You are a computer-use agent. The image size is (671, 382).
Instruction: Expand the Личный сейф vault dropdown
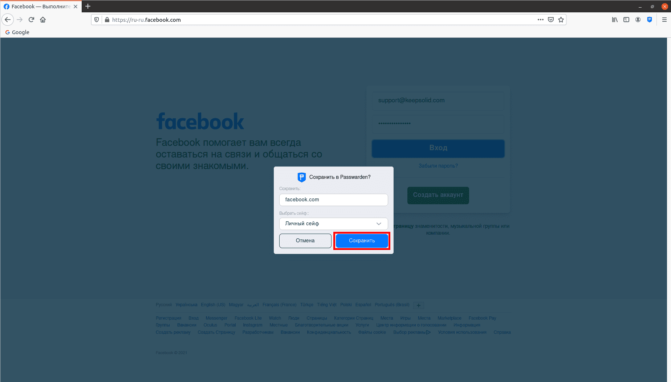click(334, 223)
